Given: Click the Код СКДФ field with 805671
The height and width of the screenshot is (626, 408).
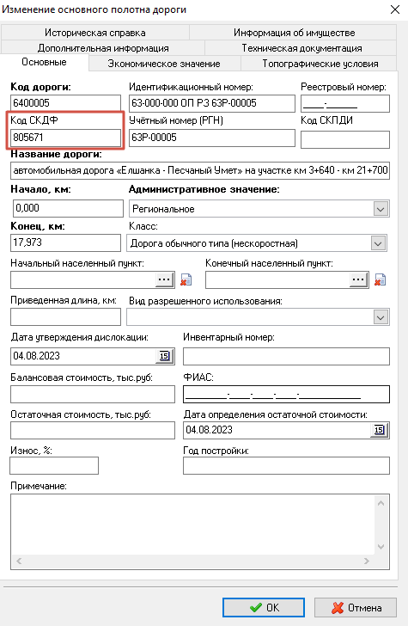Looking at the screenshot, I should 66,138.
